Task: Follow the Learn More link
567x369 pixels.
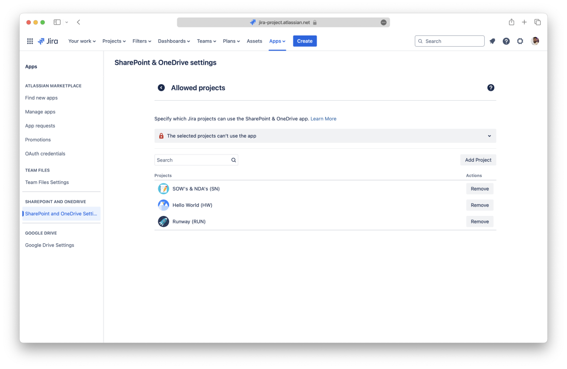Action: click(323, 119)
